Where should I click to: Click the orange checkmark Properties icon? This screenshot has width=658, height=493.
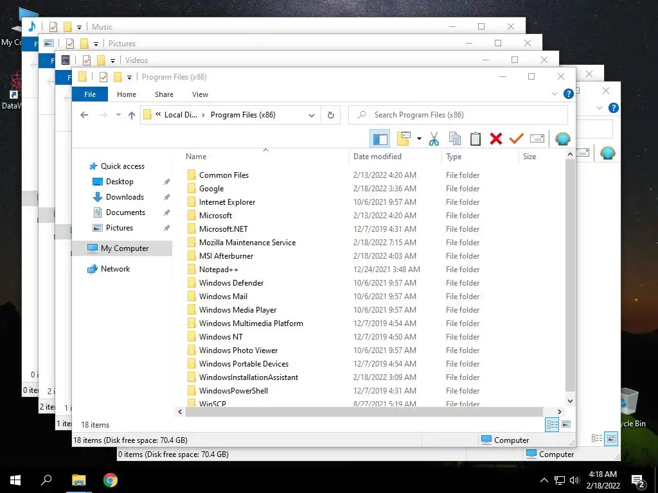point(516,139)
